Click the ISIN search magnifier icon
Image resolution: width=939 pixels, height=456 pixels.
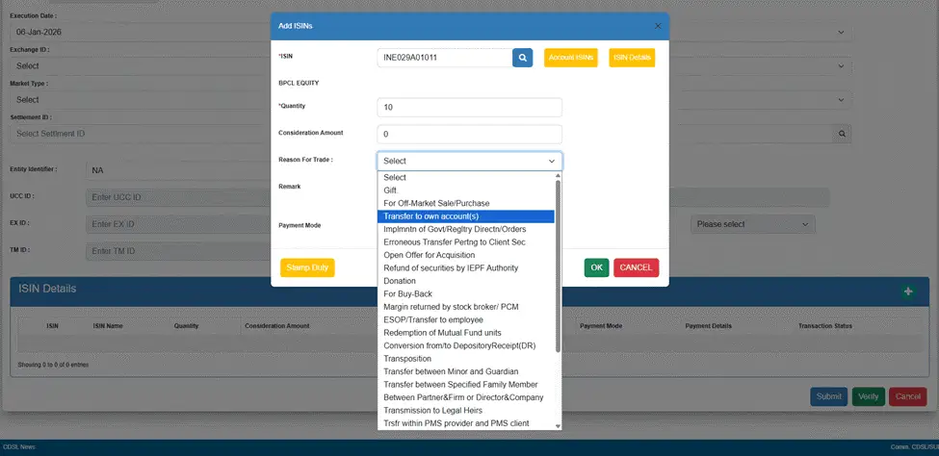click(522, 58)
